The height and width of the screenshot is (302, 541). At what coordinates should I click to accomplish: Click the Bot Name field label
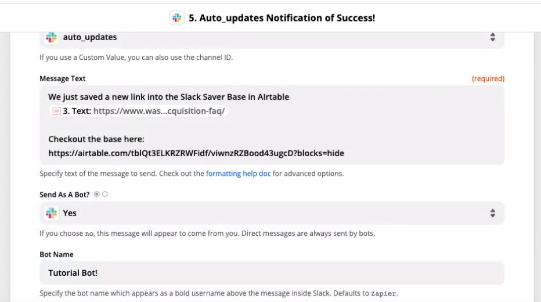point(56,255)
